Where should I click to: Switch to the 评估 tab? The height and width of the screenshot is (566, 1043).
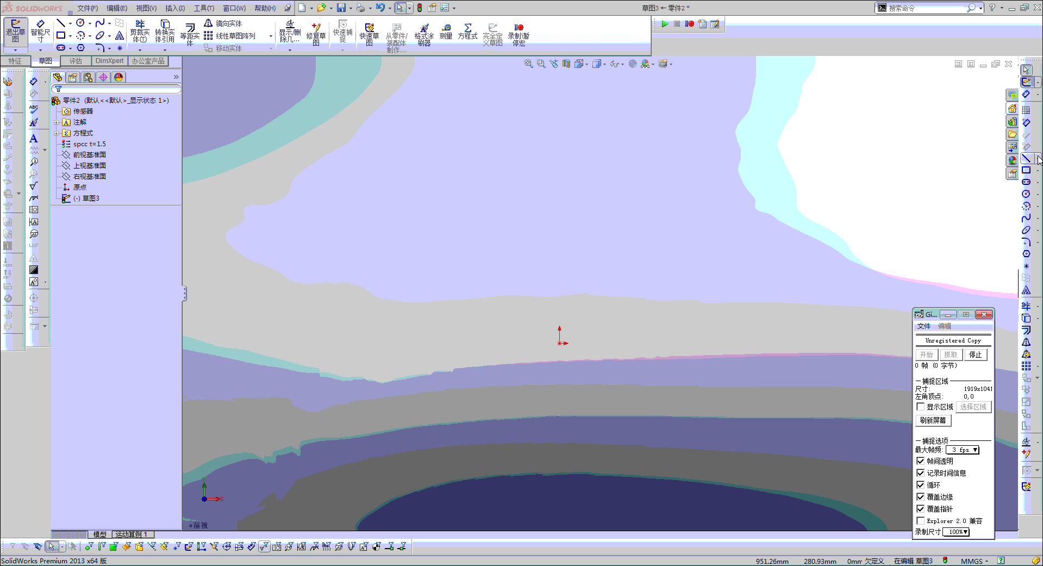pos(76,61)
